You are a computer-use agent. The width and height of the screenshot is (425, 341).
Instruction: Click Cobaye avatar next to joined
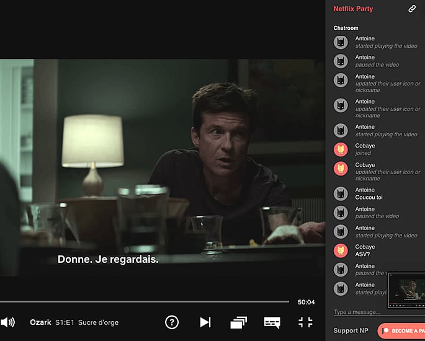tap(341, 149)
